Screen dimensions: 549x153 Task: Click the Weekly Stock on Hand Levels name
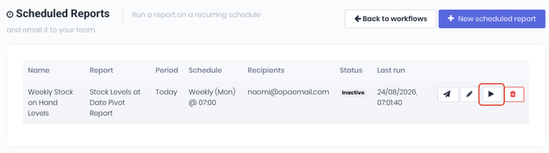point(50,103)
